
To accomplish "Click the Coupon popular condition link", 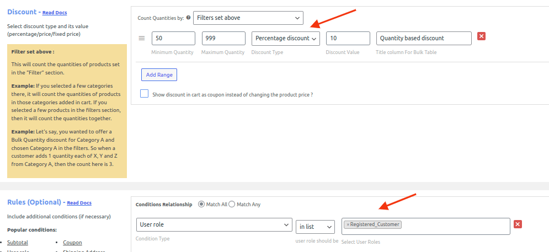I will 72,242.
